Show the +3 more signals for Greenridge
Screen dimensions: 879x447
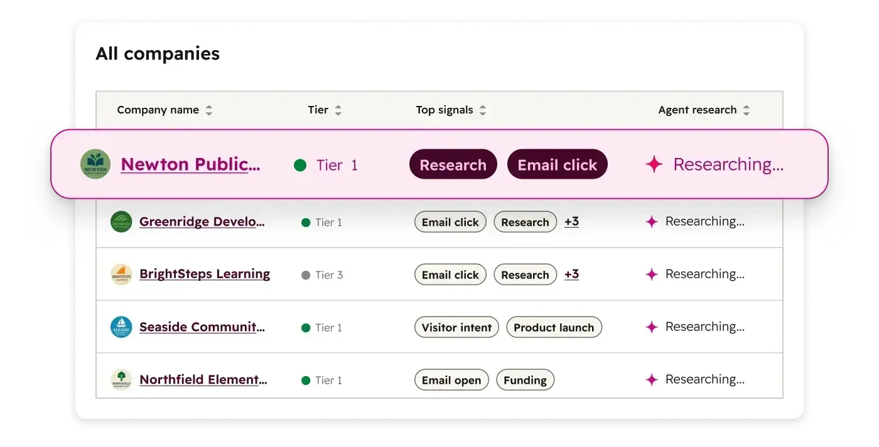coord(571,222)
